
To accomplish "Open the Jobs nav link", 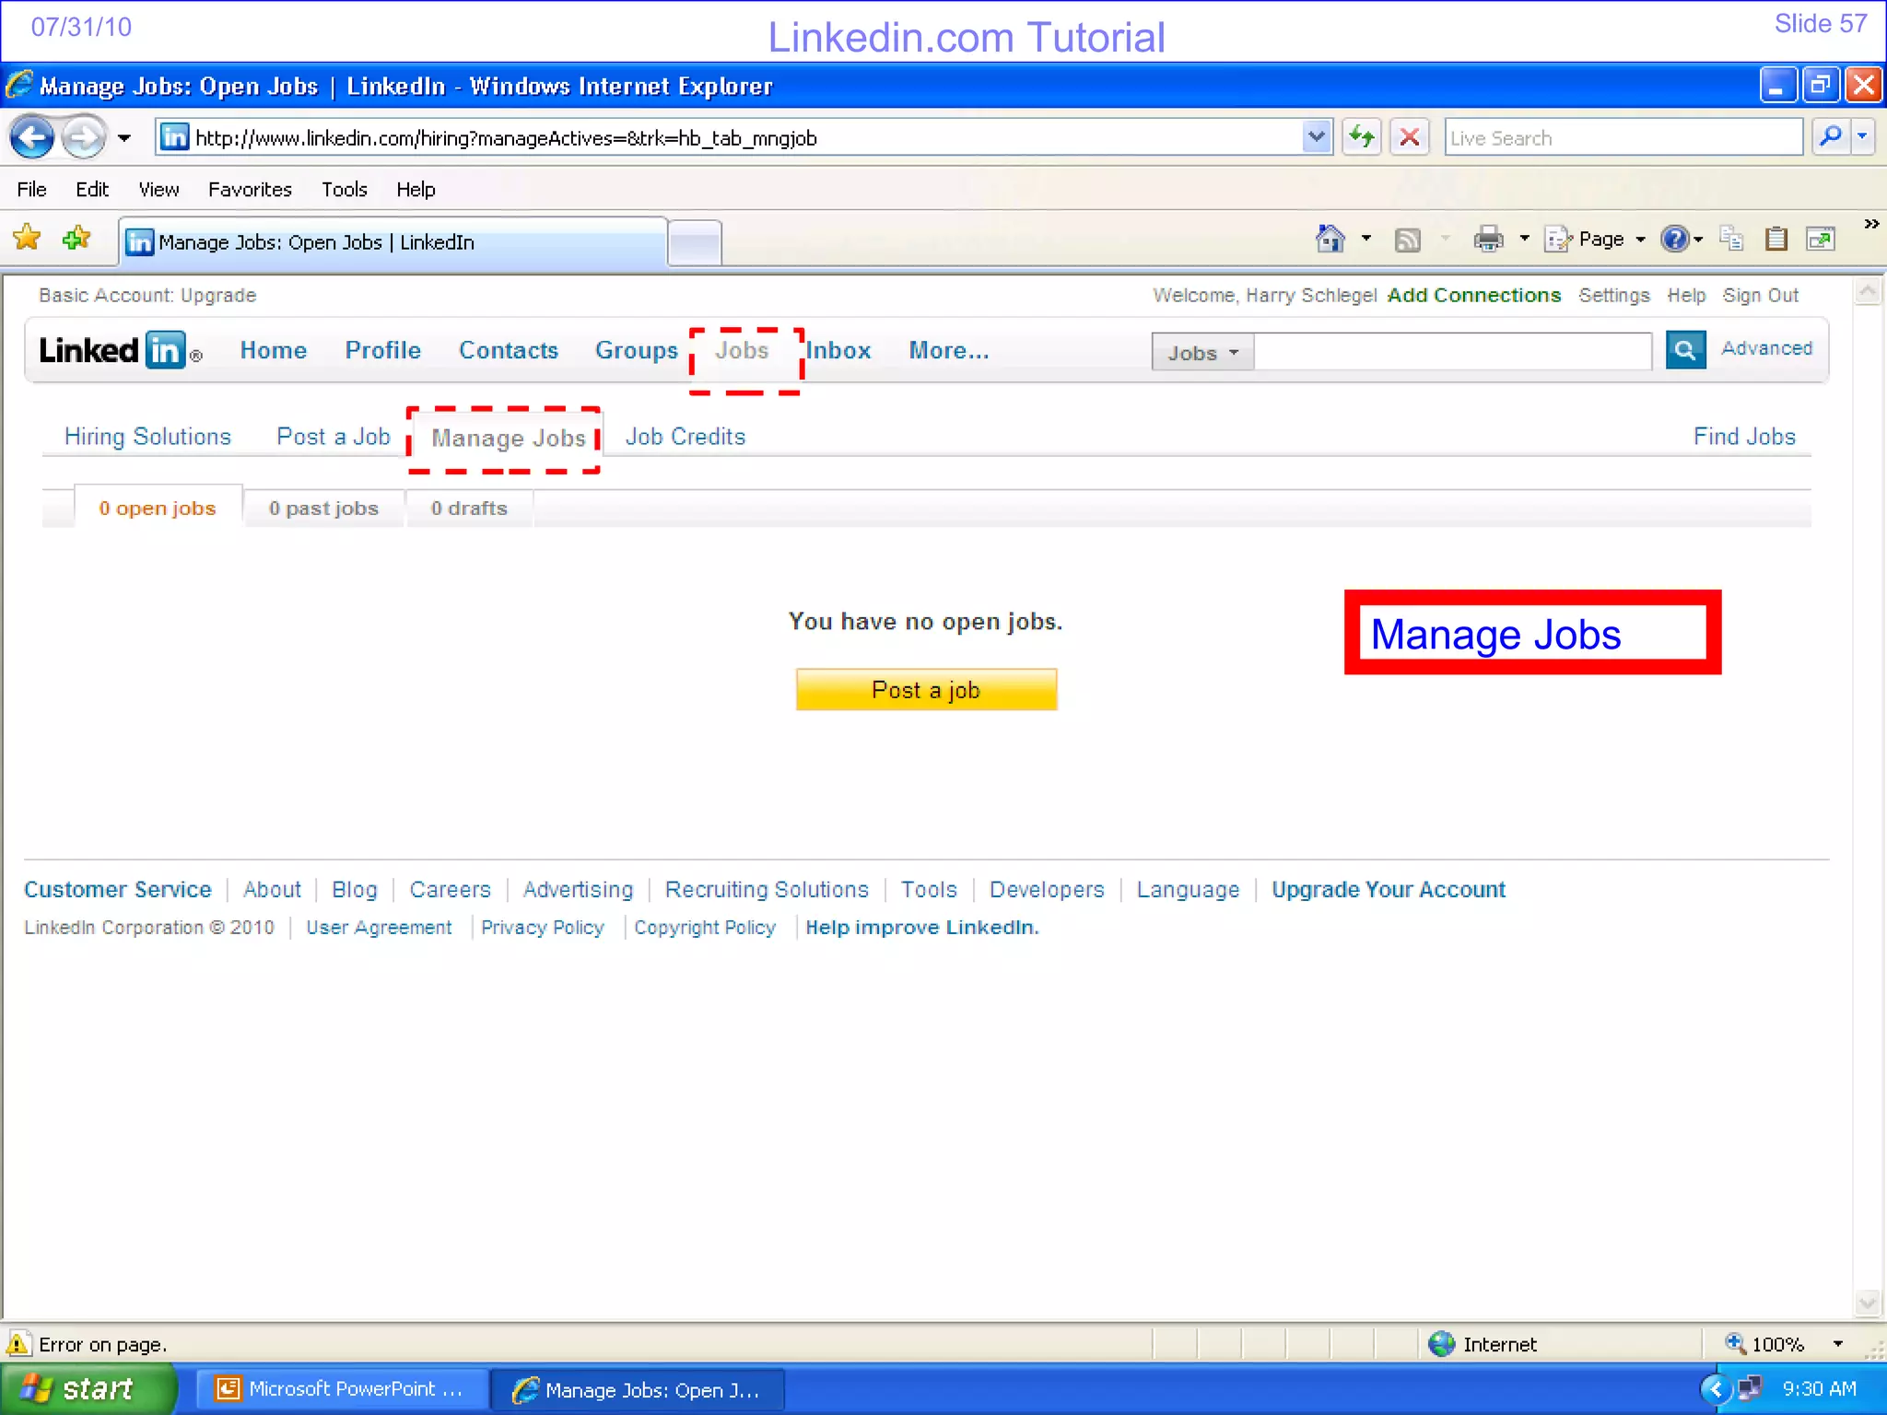I will 742,351.
